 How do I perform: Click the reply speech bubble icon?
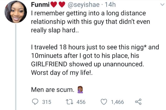click(x=35, y=102)
